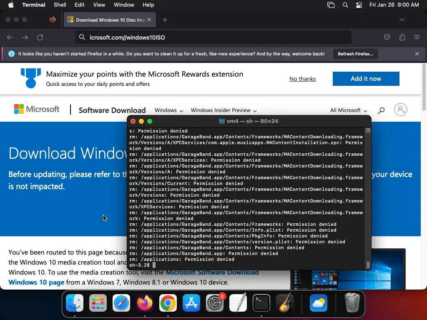Expand the Windows Insider Preview dropdown
The width and height of the screenshot is (427, 320).
[224, 110]
